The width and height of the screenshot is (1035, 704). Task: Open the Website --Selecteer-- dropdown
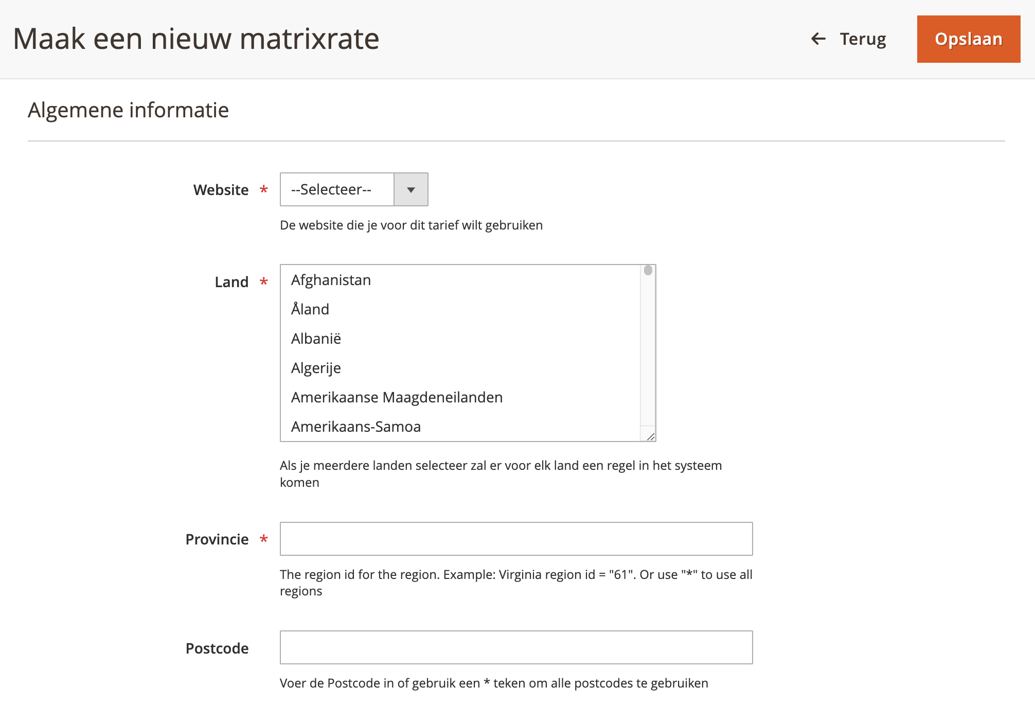[354, 189]
